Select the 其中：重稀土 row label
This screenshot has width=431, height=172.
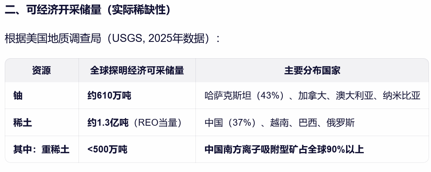[x=41, y=150]
